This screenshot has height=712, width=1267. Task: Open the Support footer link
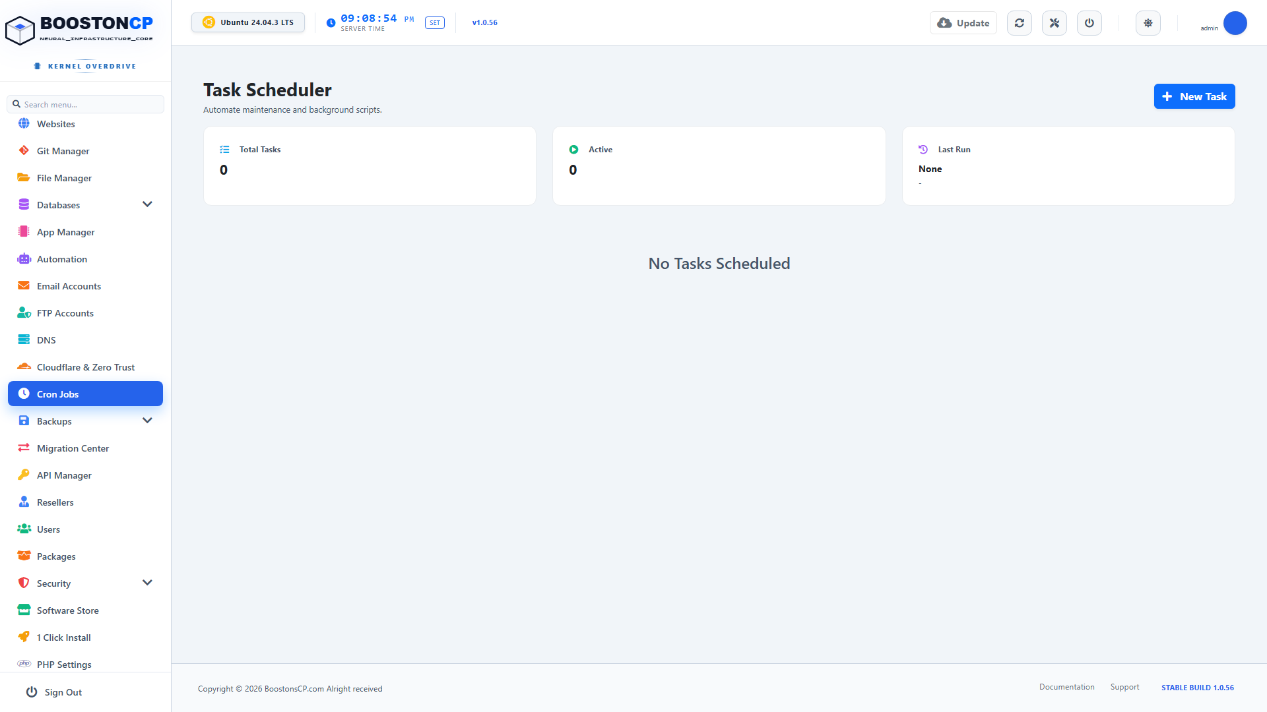[x=1124, y=687]
